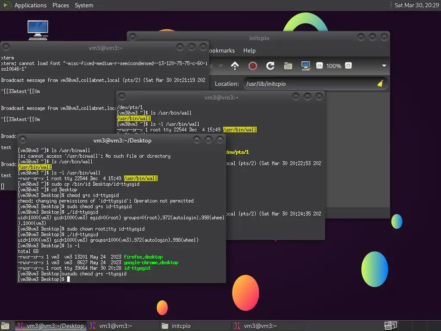Viewport: 441px width, 331px height.
Task: Click google-chrome.desktop in the ls listing
Action: (x=151, y=262)
